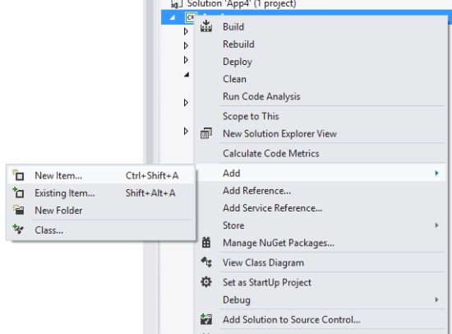The width and height of the screenshot is (452, 334).
Task: Select Calculate Code Metrics
Action: coord(321,153)
